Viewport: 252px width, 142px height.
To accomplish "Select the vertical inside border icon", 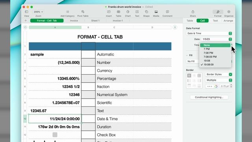I will click(x=194, y=80).
